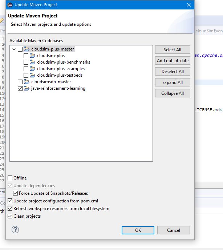Image resolution: width=223 pixels, height=250 pixels.
Task: Select the cloudsim-plus tree row label
Action: click(x=51, y=56)
